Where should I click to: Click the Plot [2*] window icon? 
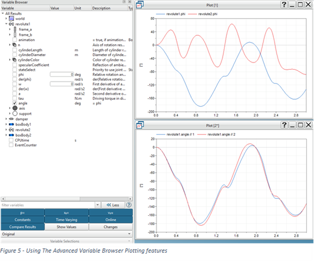click(x=140, y=125)
